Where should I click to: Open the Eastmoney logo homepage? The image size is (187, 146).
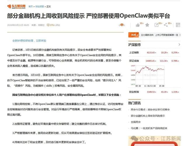[x=16, y=6]
